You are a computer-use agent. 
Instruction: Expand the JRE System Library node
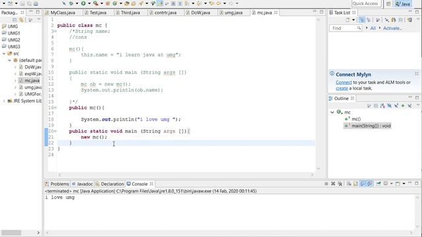[4, 101]
